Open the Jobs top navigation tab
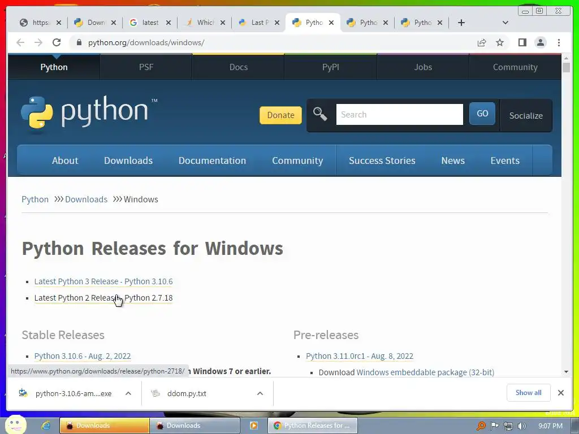579x434 pixels. (x=423, y=67)
